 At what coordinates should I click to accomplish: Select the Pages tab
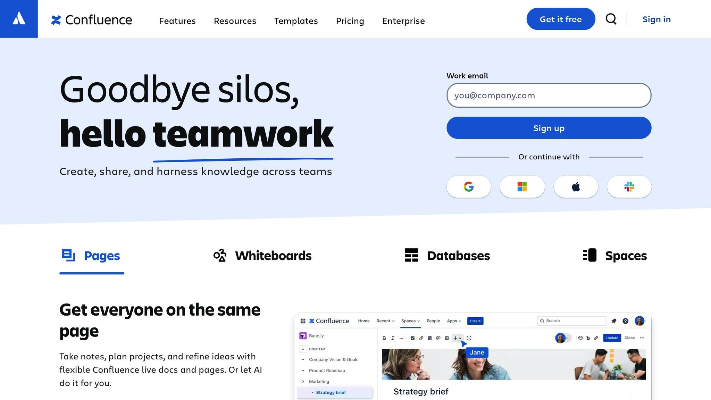(92, 256)
